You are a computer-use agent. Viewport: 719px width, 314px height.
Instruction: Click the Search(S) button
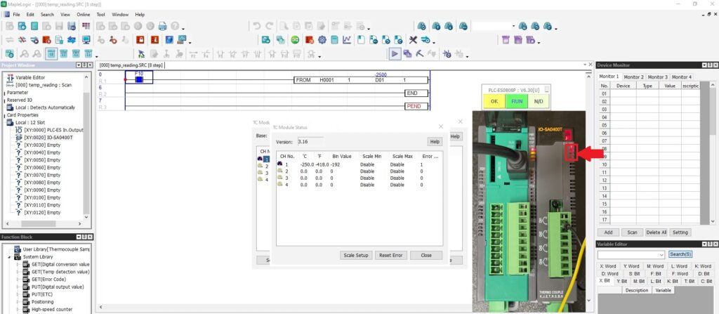coord(680,254)
